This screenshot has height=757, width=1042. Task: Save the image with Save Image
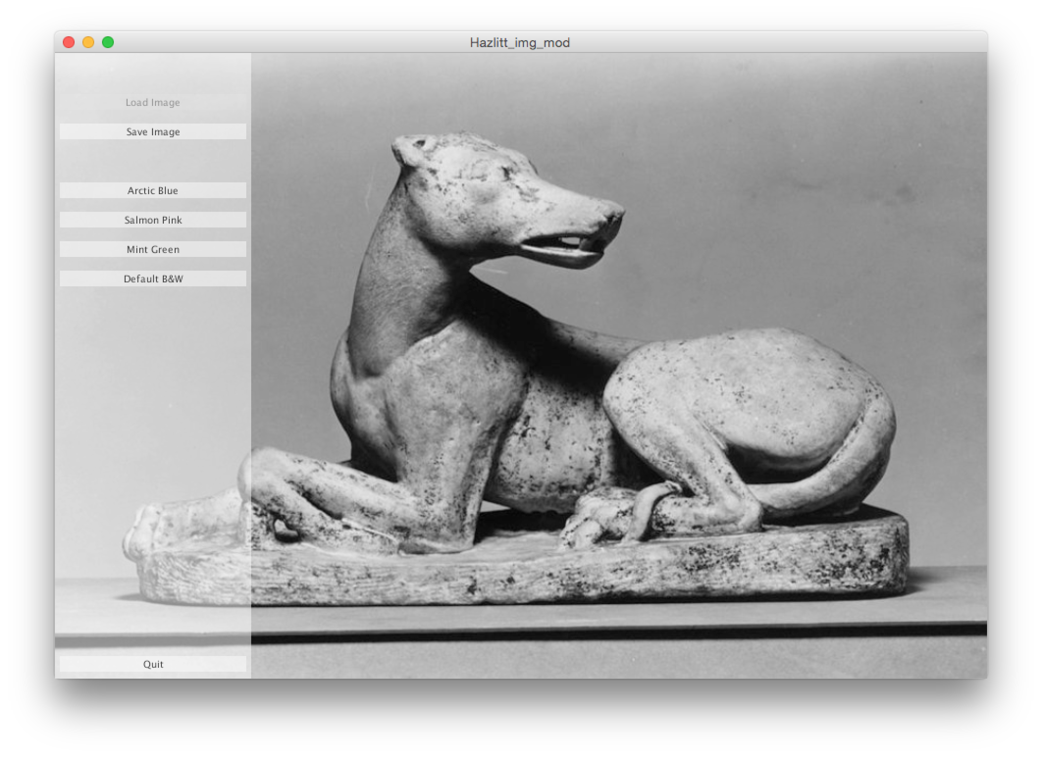click(153, 132)
